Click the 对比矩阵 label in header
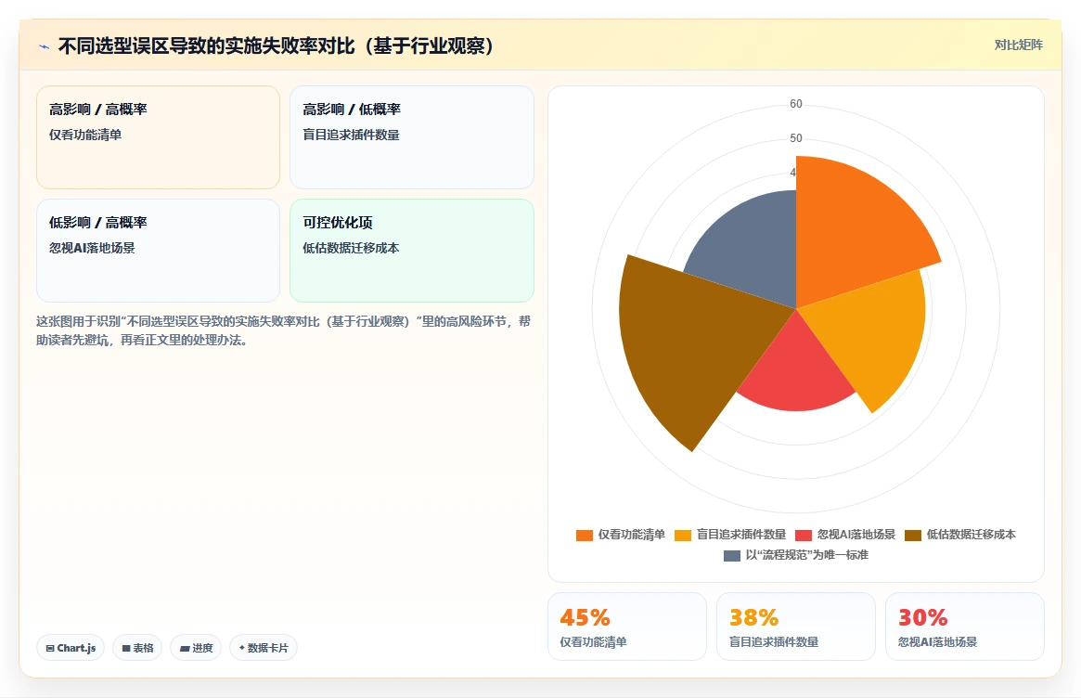Viewport: 1081px width, 698px height. coord(1018,45)
